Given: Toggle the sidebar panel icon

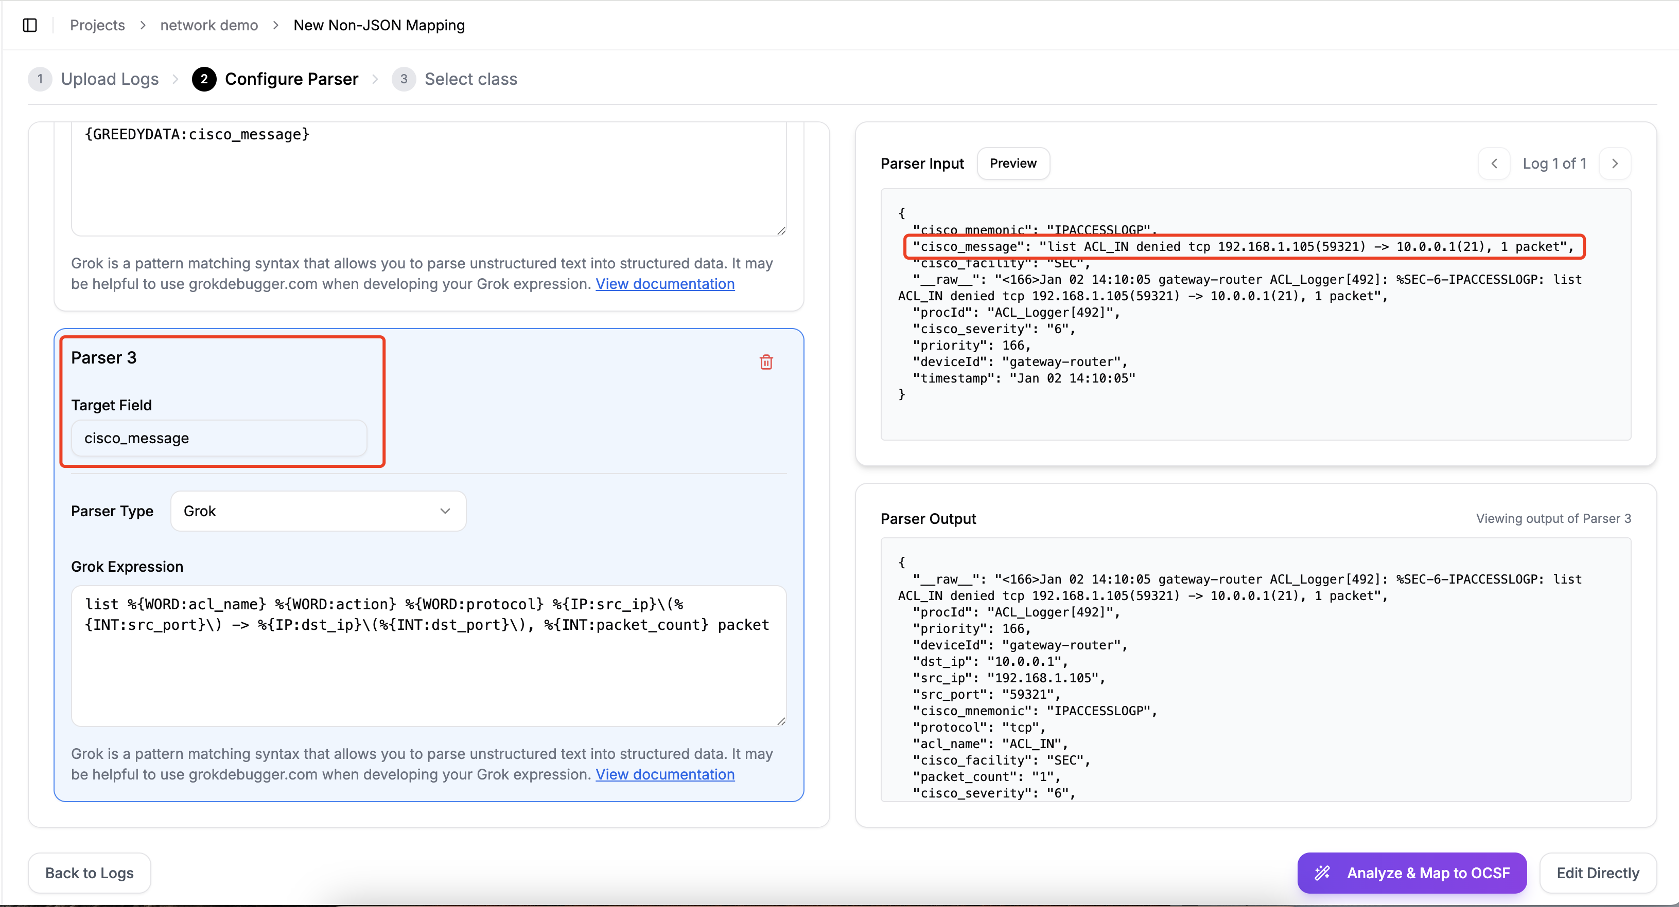Looking at the screenshot, I should pyautogui.click(x=30, y=25).
